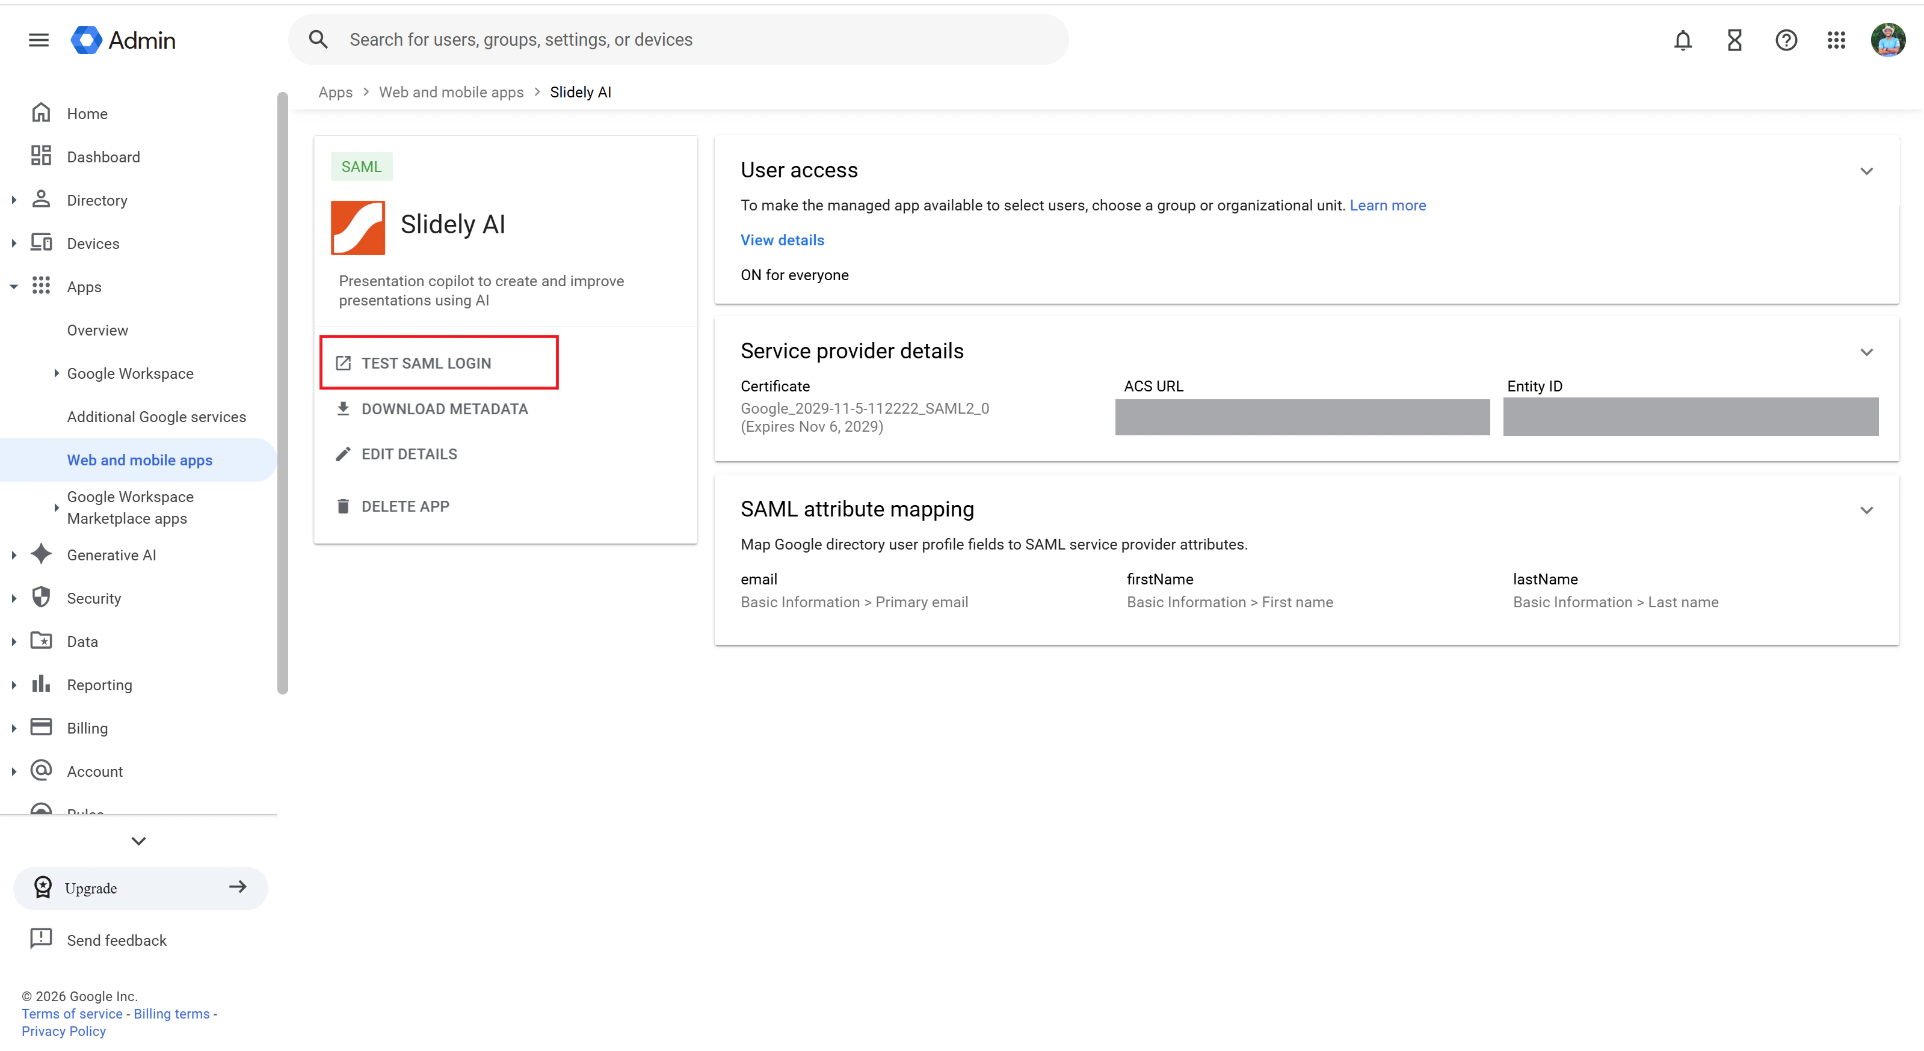1924x1051 pixels.
Task: Click TEST SAML LOGIN
Action: pyautogui.click(x=426, y=363)
